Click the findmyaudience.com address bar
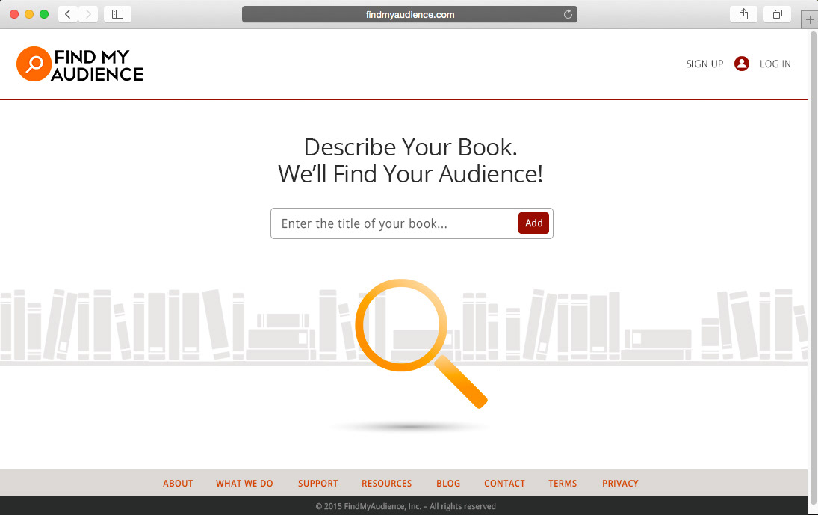Screen dimensions: 818x515 tap(409, 15)
